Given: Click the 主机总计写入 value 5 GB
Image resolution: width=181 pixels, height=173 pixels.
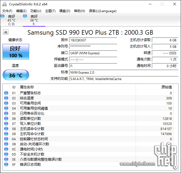Looking at the screenshot, I should 165,46.
